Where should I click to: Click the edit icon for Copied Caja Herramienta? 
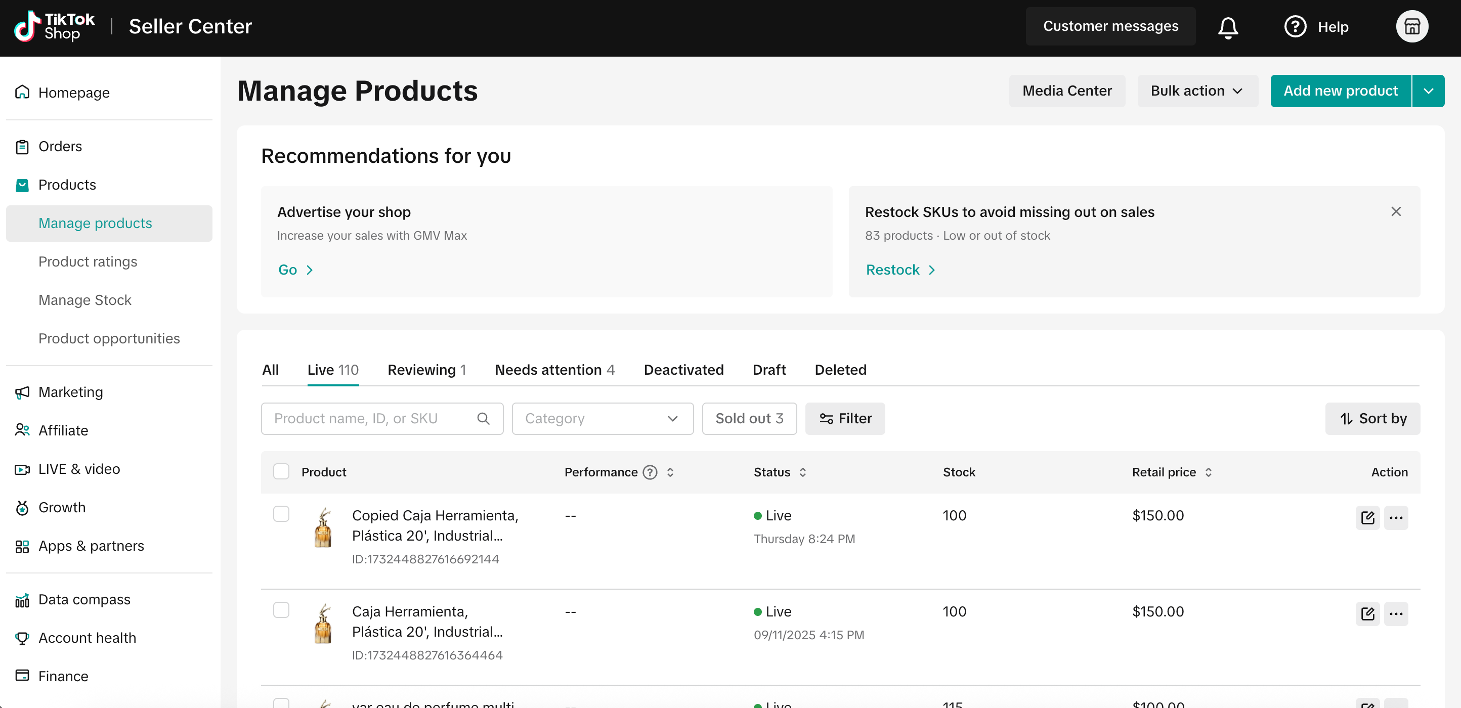[1367, 517]
